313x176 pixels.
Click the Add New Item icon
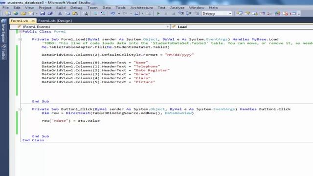tap(31, 13)
